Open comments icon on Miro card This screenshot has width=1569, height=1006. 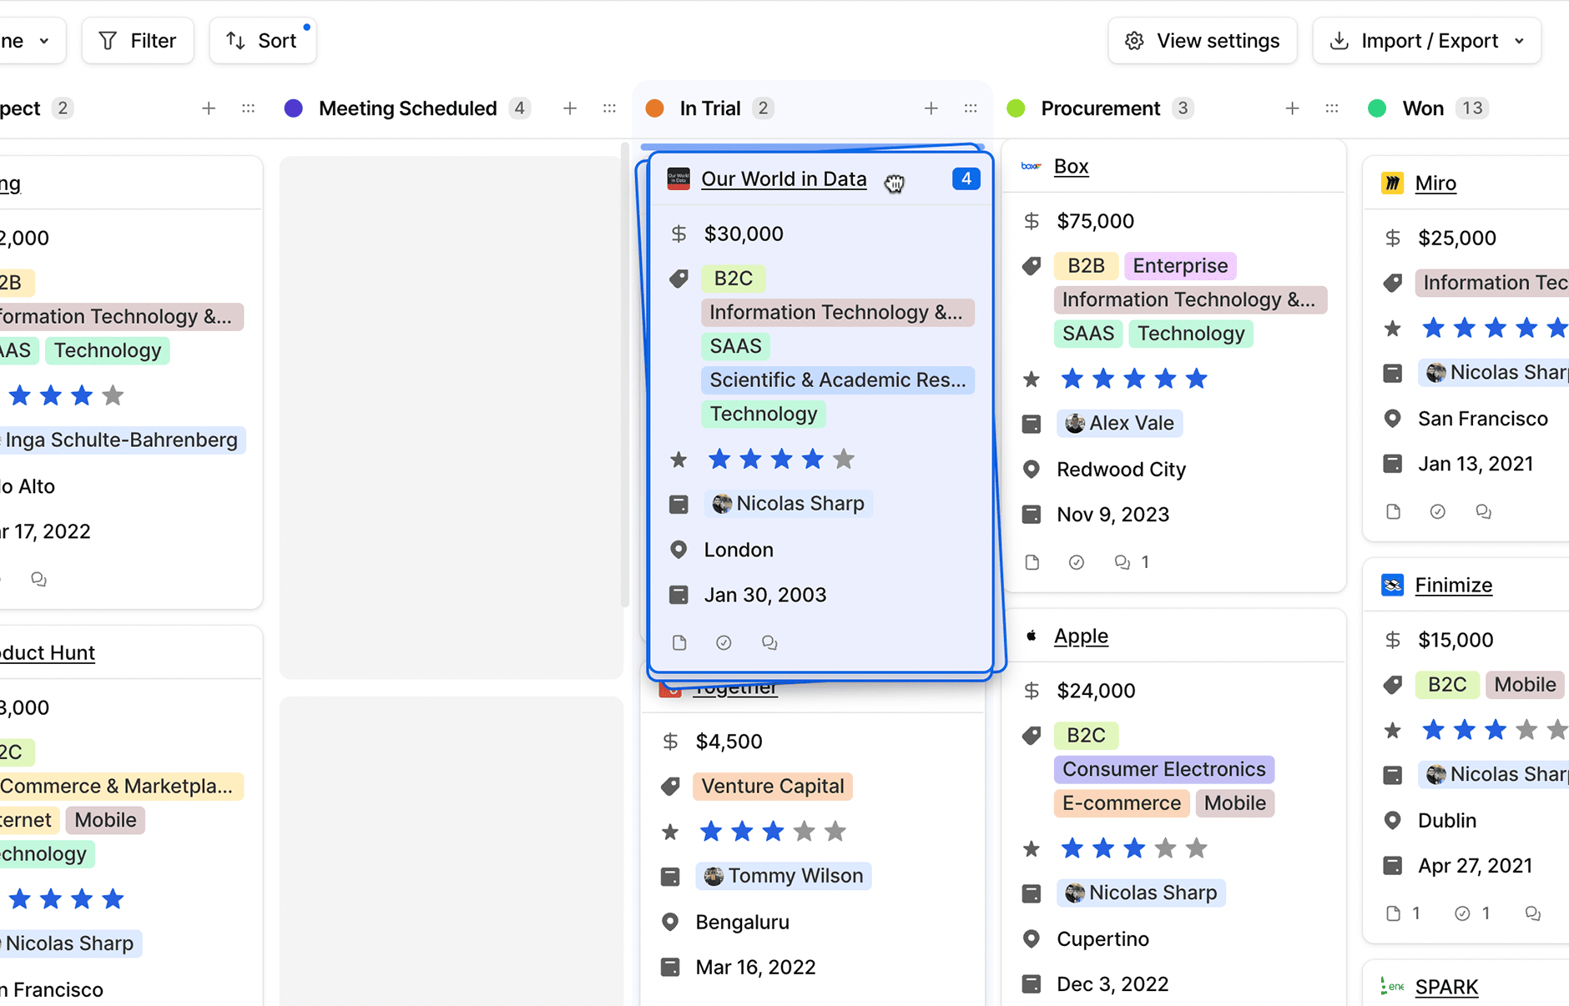(x=1483, y=511)
